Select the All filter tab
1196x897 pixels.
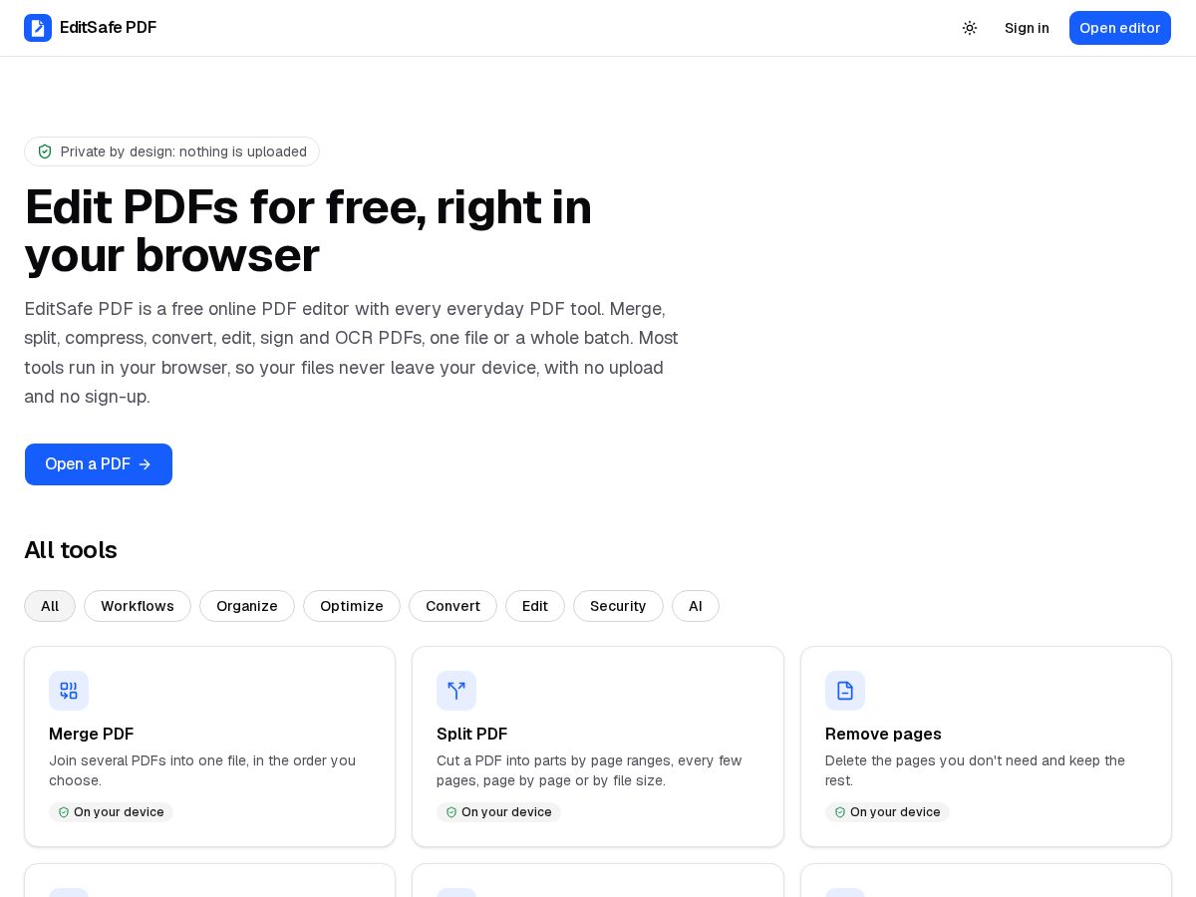50,606
